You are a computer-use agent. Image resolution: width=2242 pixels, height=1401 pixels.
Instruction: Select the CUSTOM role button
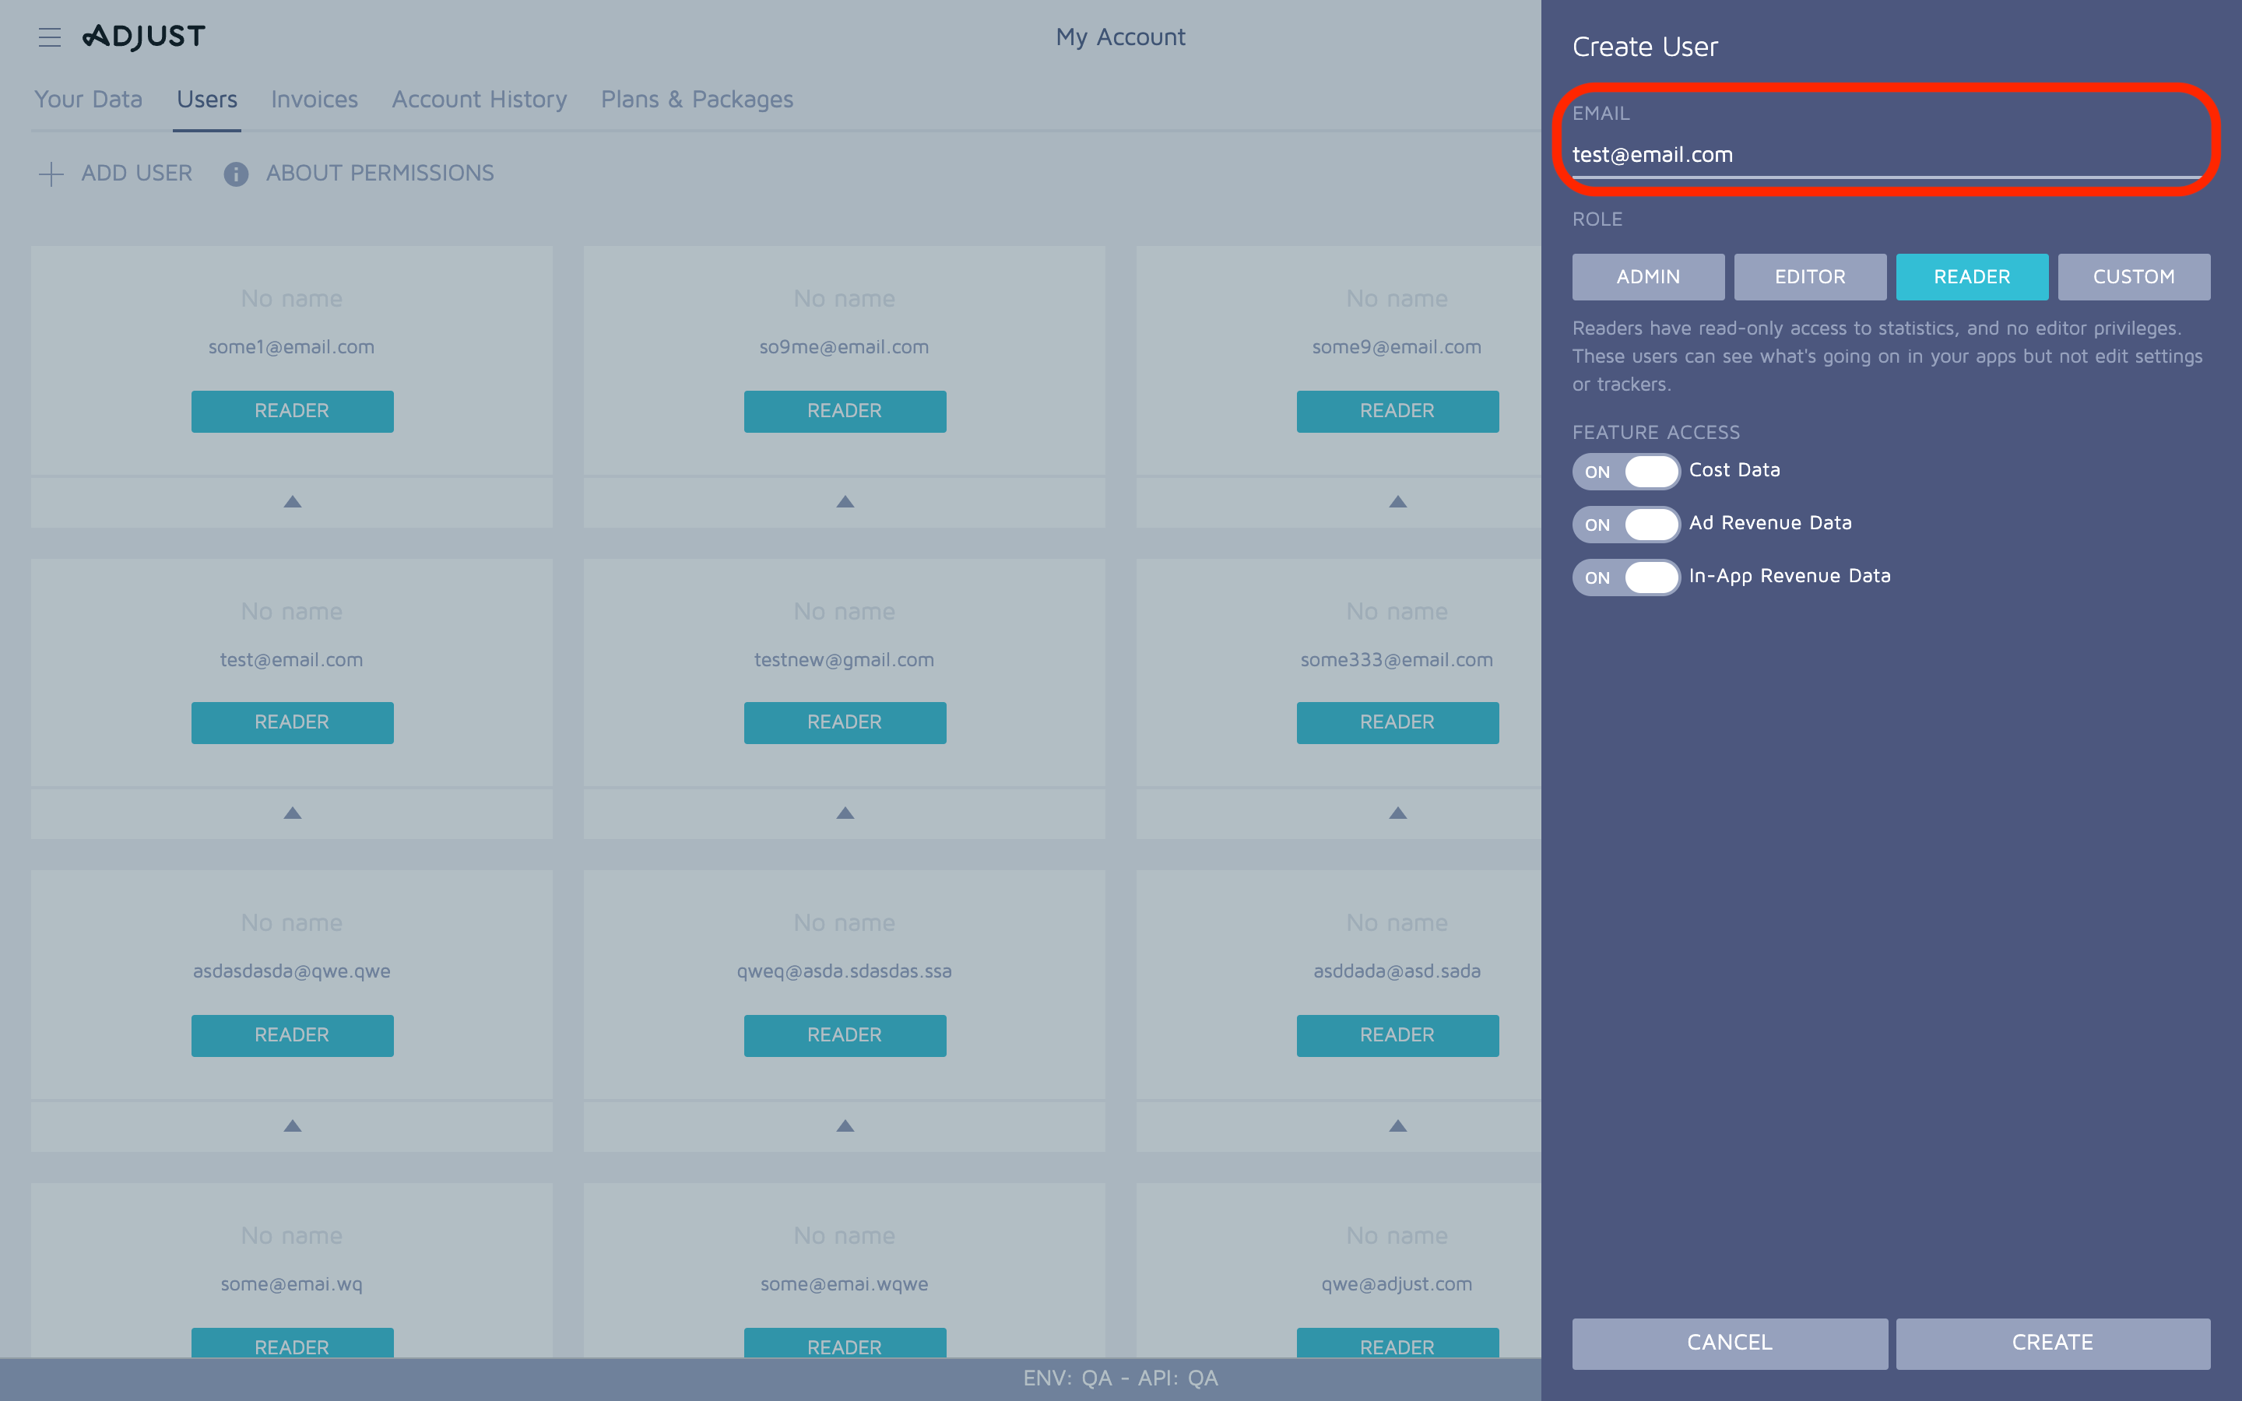2134,276
